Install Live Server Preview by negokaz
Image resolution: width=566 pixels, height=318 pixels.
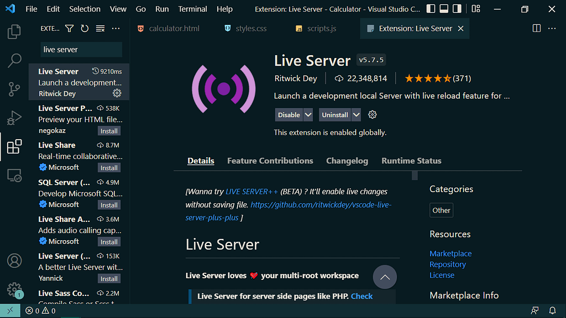[x=109, y=131]
